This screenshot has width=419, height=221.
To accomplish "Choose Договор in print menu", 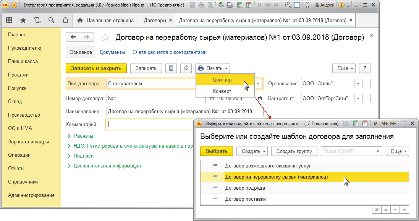I will click(x=225, y=80).
